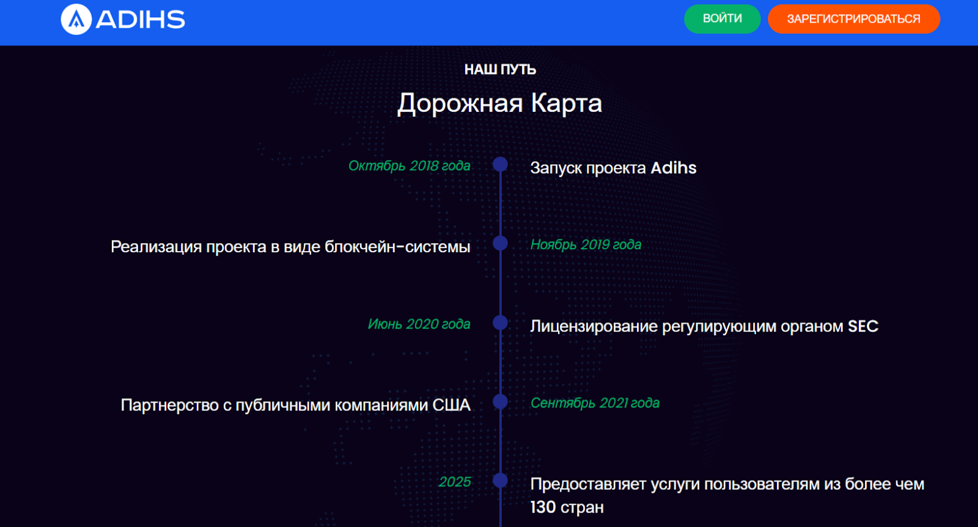Click the Дорожная Карта heading

point(499,103)
